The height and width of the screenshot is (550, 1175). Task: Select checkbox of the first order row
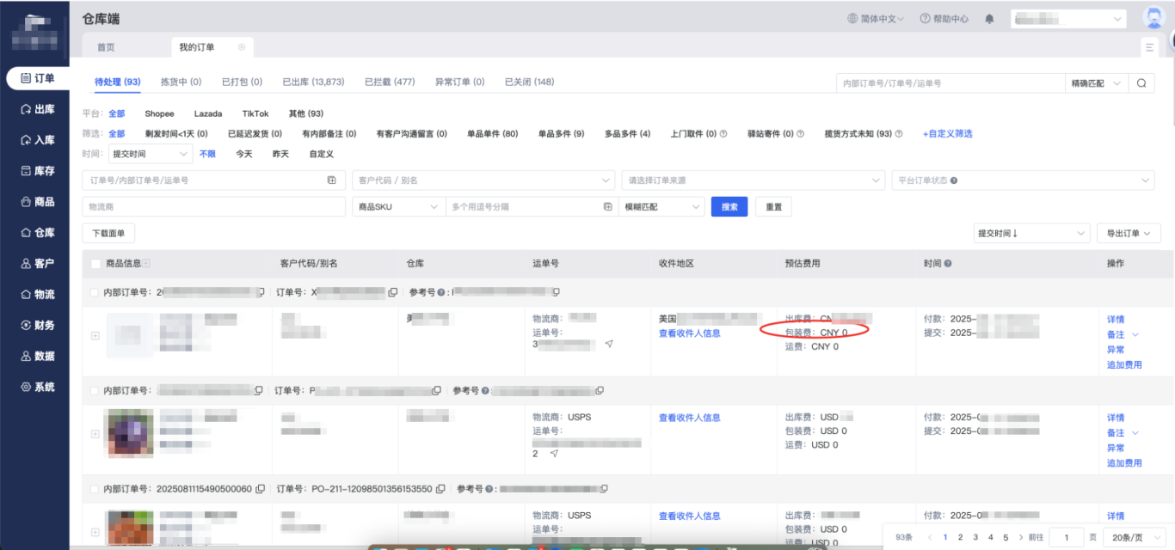tap(95, 293)
